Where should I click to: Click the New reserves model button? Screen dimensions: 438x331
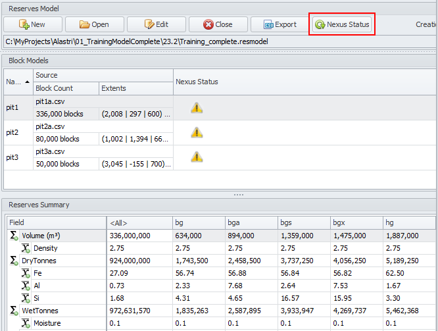[33, 24]
